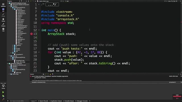Open hashmap.h in collections folder
This screenshot has height=102, width=182.
[21, 21]
